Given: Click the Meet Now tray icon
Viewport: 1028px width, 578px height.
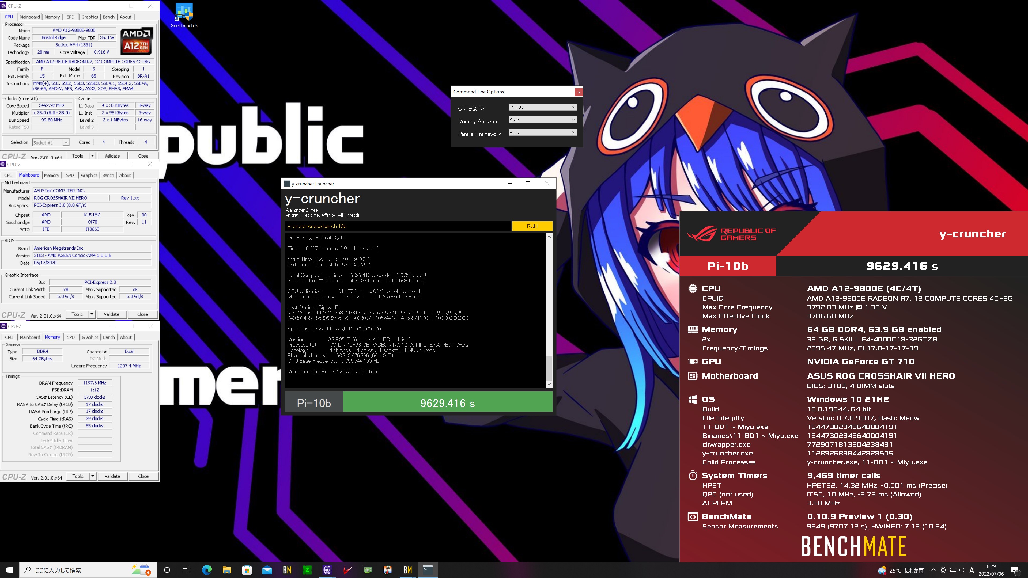Looking at the screenshot, I should [943, 570].
